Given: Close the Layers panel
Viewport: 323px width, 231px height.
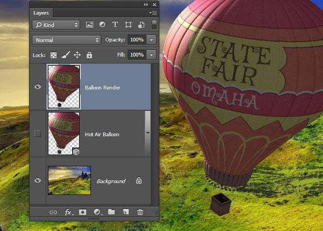Looking at the screenshot, I should pos(155,4).
